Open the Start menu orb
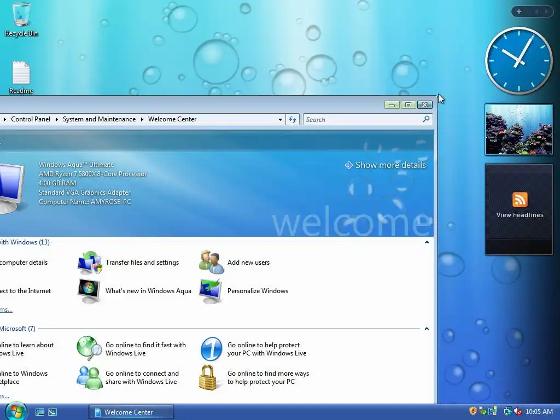Viewport: 560px width, 420px height. click(16, 411)
